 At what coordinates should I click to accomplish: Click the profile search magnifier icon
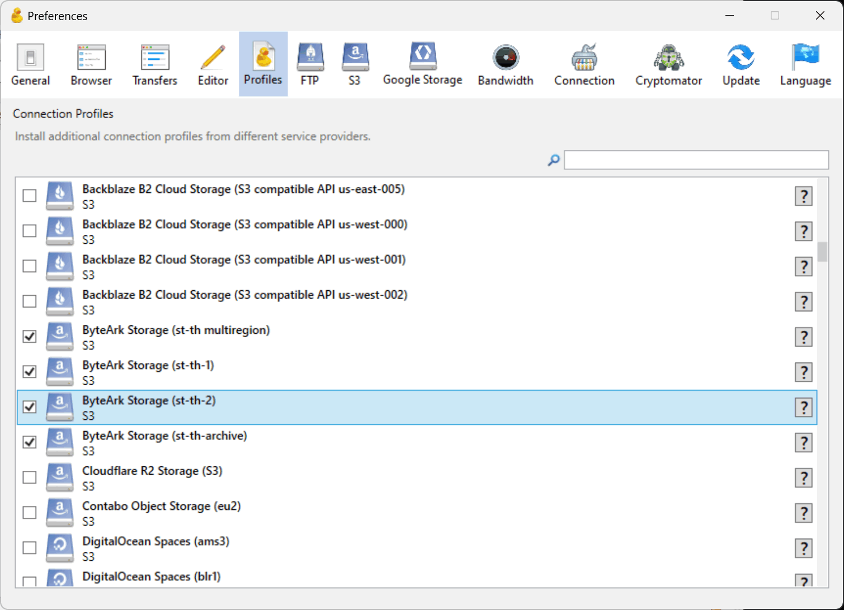pyautogui.click(x=554, y=160)
